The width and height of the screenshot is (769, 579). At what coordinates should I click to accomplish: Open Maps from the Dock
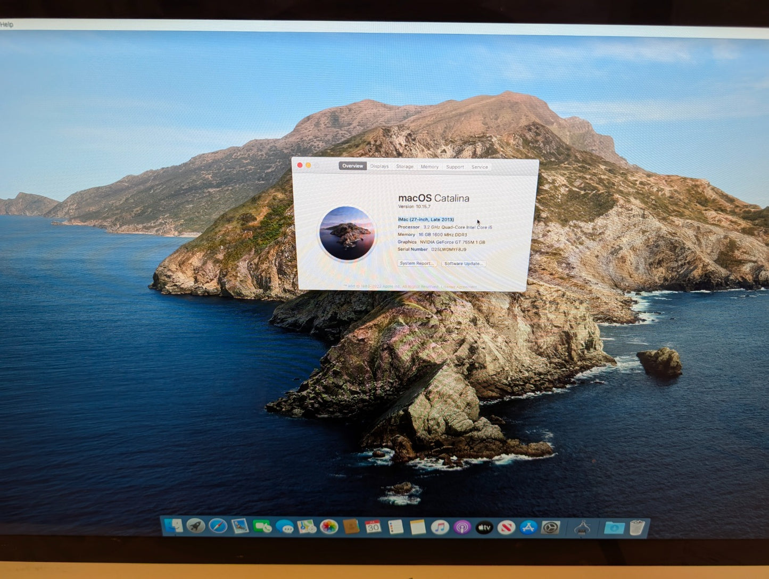click(x=307, y=527)
